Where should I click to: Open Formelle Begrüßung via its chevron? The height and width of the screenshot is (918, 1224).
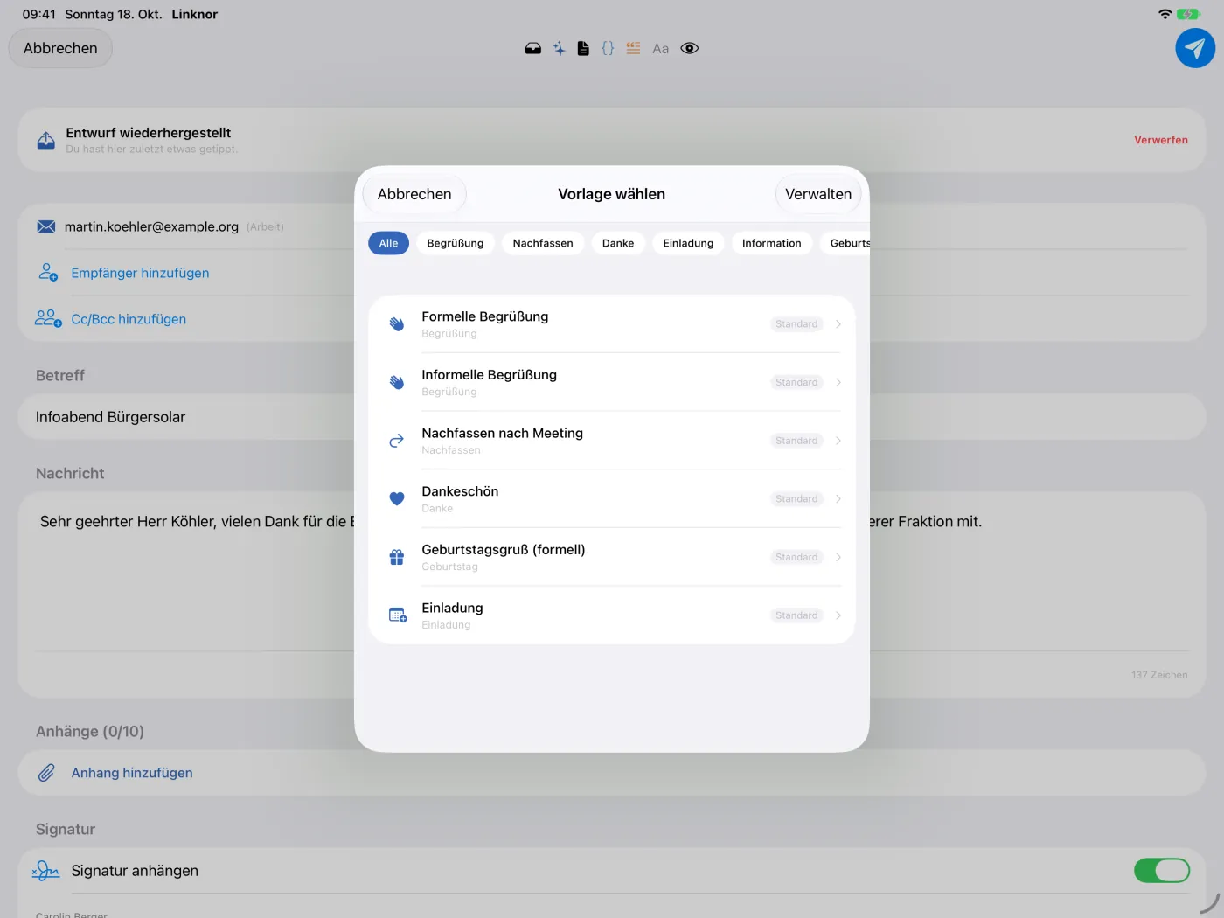pyautogui.click(x=838, y=324)
